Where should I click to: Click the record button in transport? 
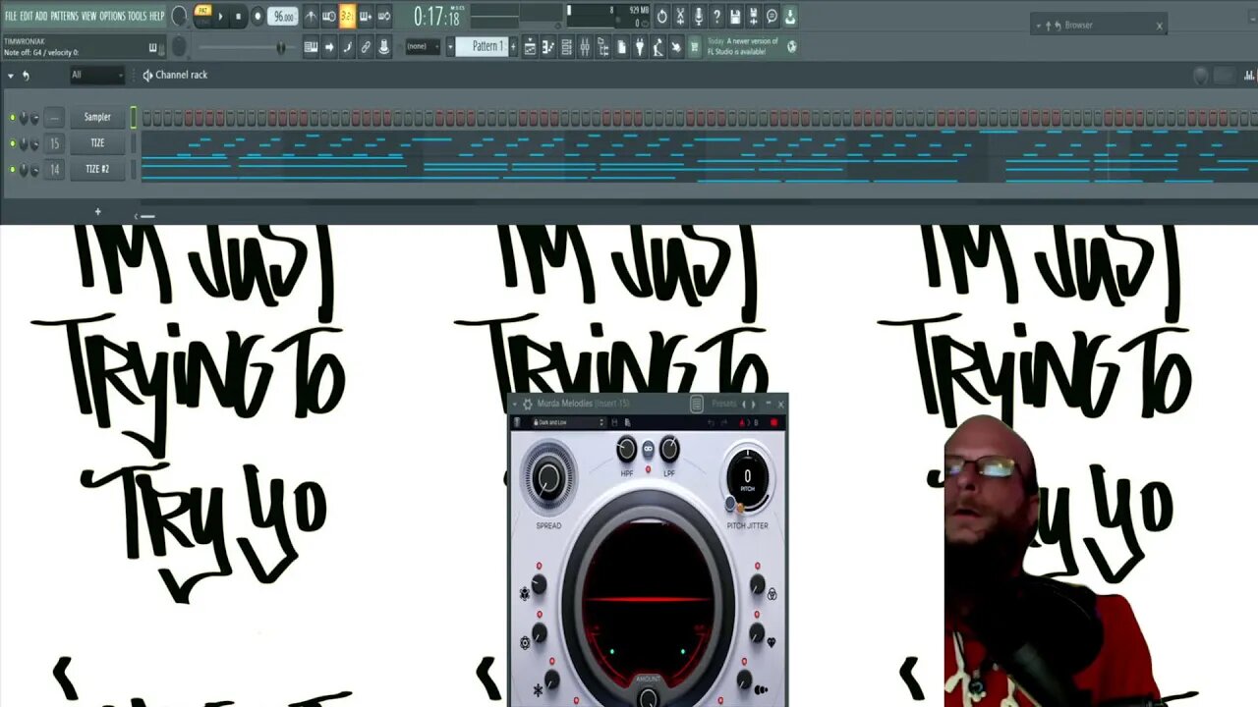click(x=257, y=17)
